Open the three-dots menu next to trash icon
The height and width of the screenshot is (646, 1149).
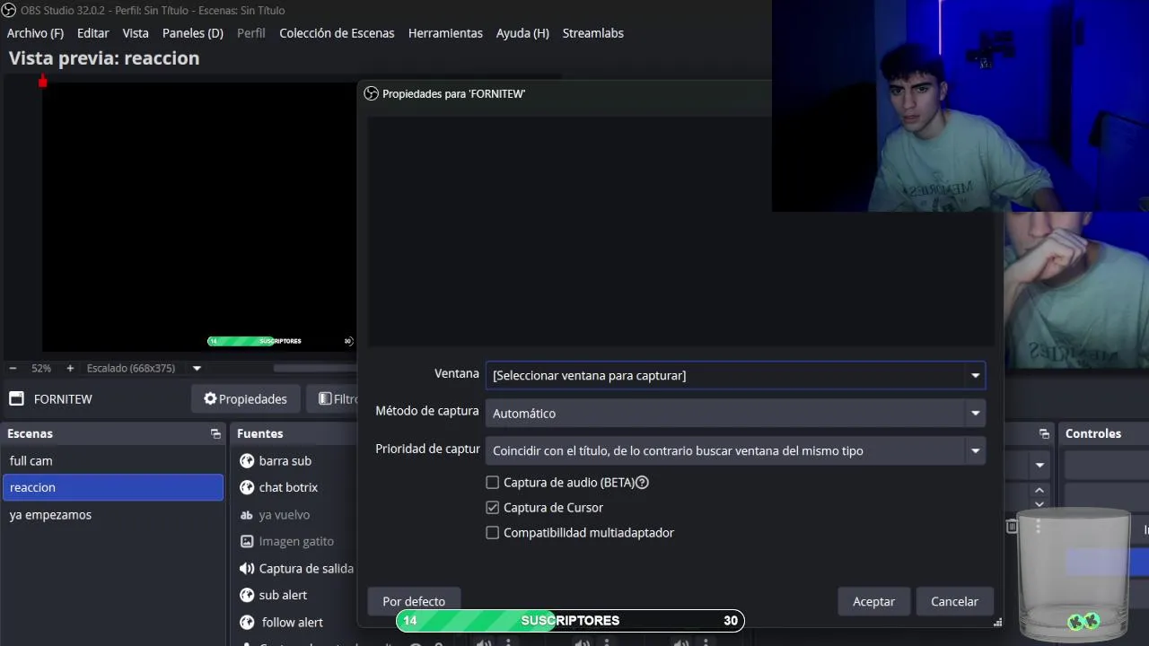pyautogui.click(x=1038, y=527)
